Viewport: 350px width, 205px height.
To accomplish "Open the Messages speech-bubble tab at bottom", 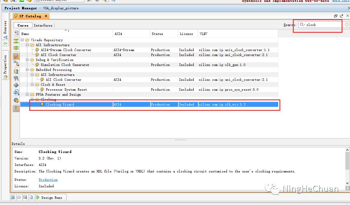I will pyautogui.click(x=19, y=197).
